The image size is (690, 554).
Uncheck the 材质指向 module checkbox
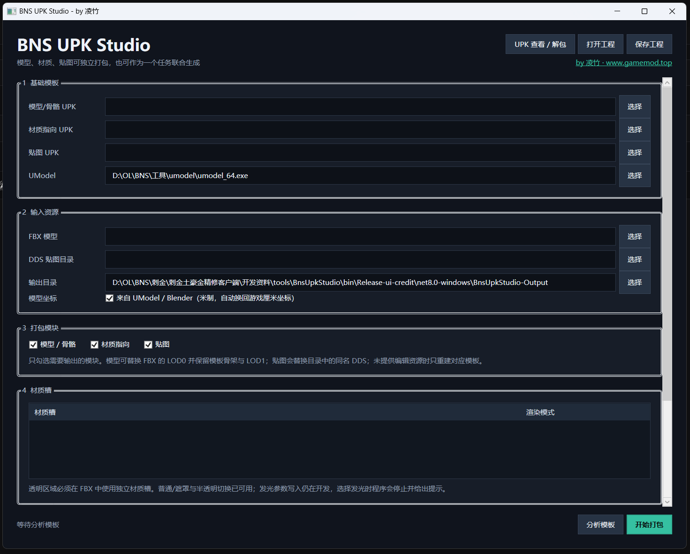tap(94, 344)
